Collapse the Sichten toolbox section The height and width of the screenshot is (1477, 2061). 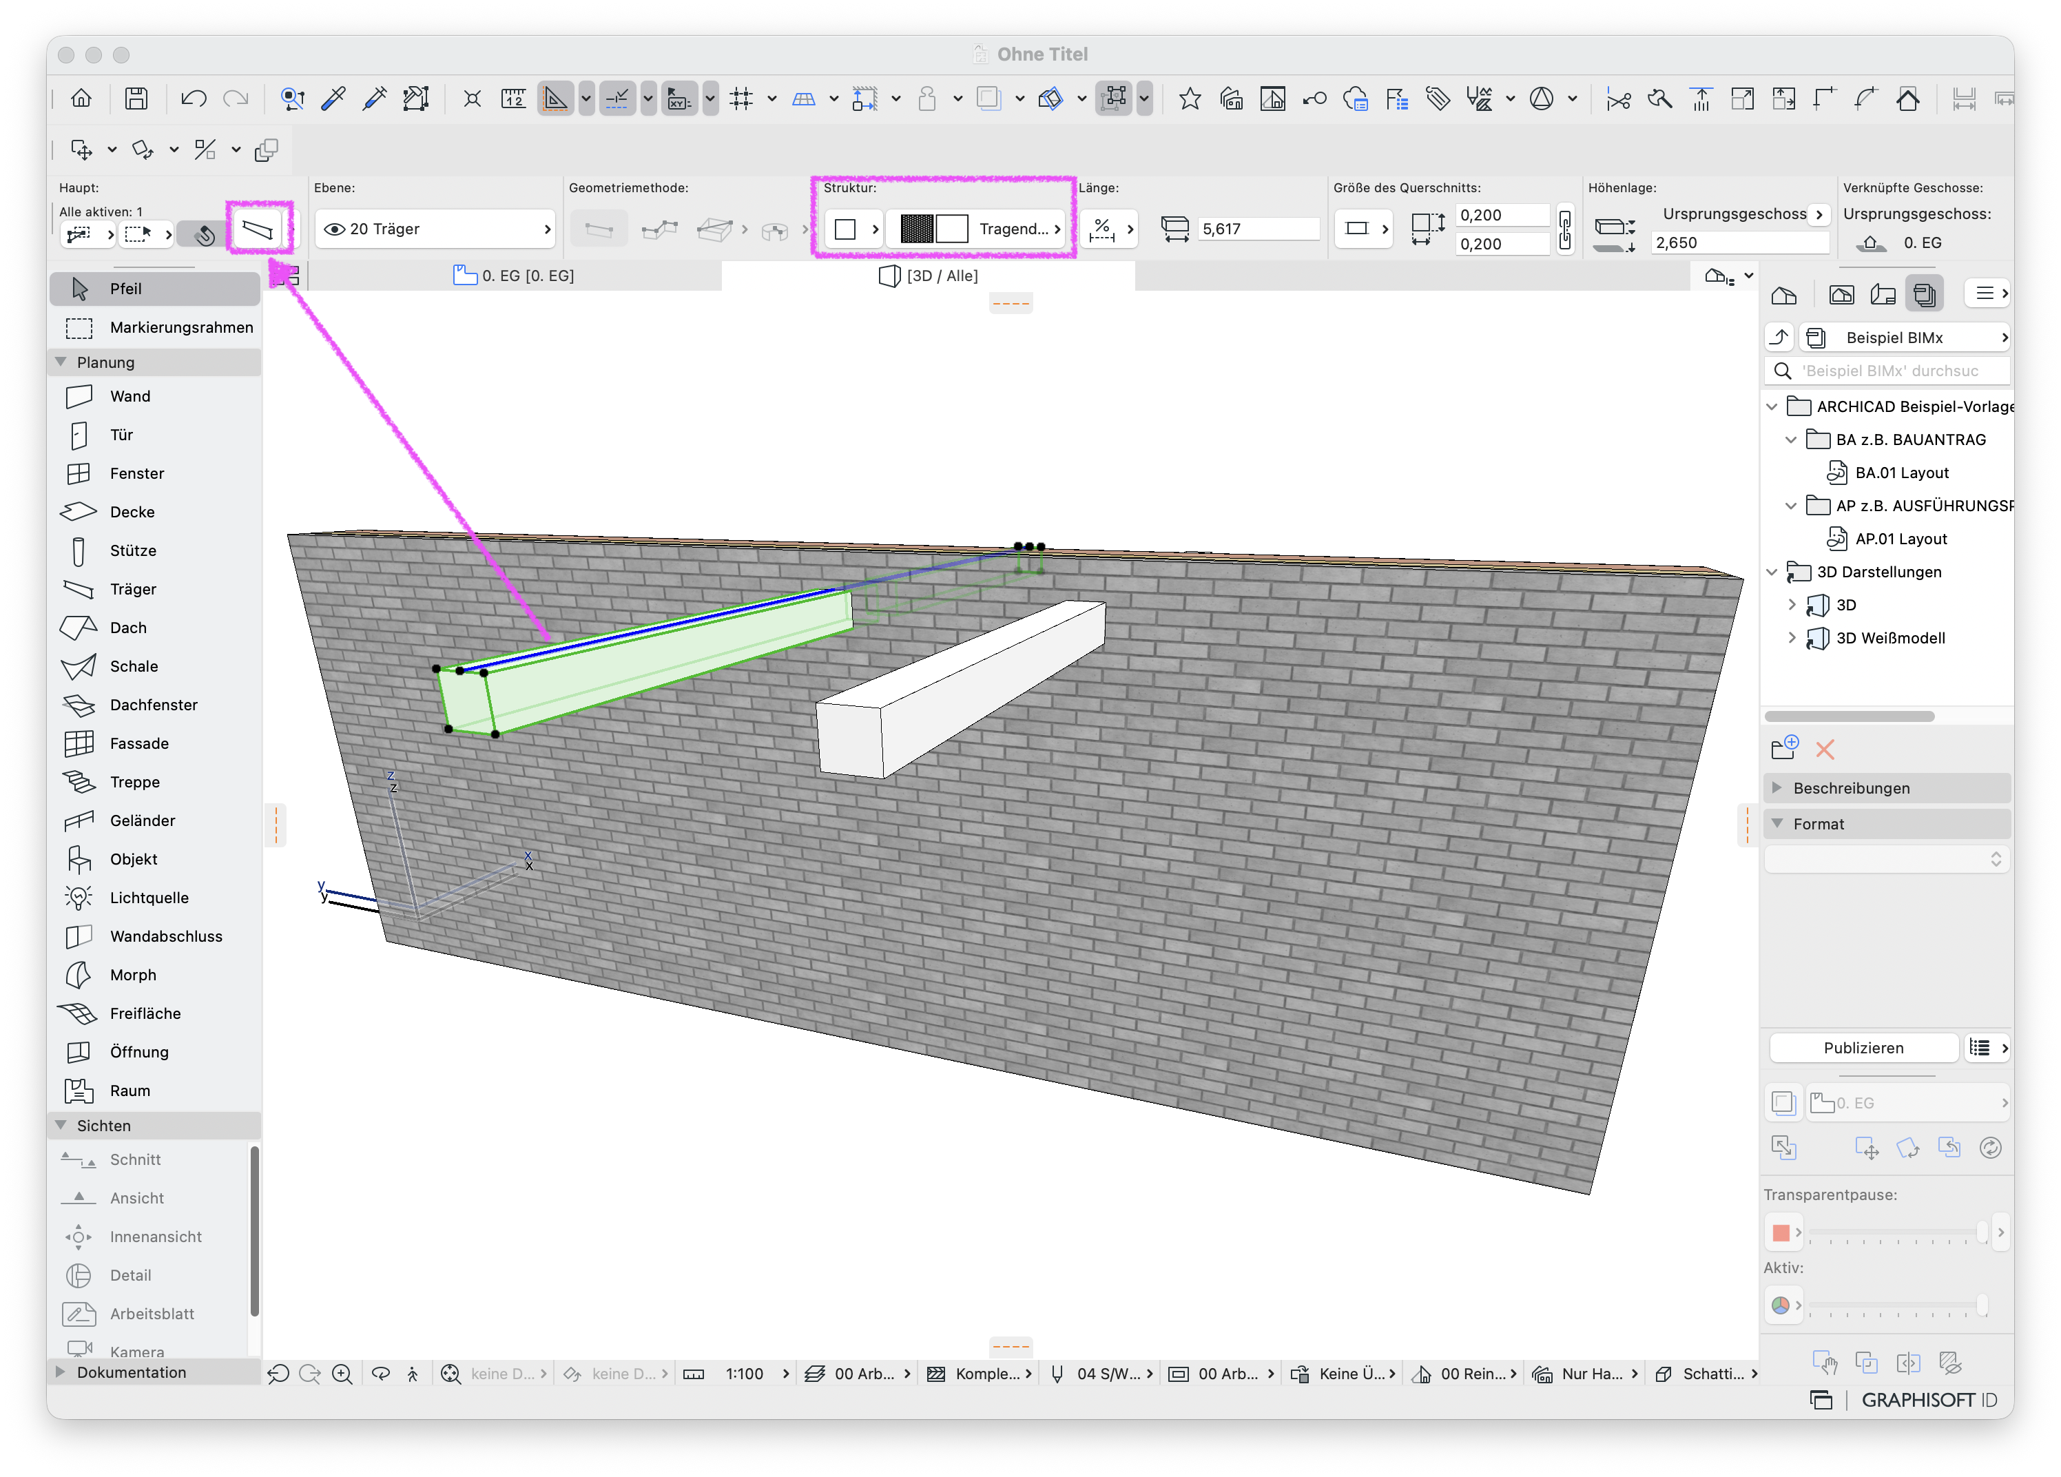click(61, 1125)
